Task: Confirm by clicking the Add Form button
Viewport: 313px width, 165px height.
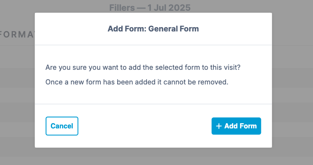Action: [x=236, y=126]
